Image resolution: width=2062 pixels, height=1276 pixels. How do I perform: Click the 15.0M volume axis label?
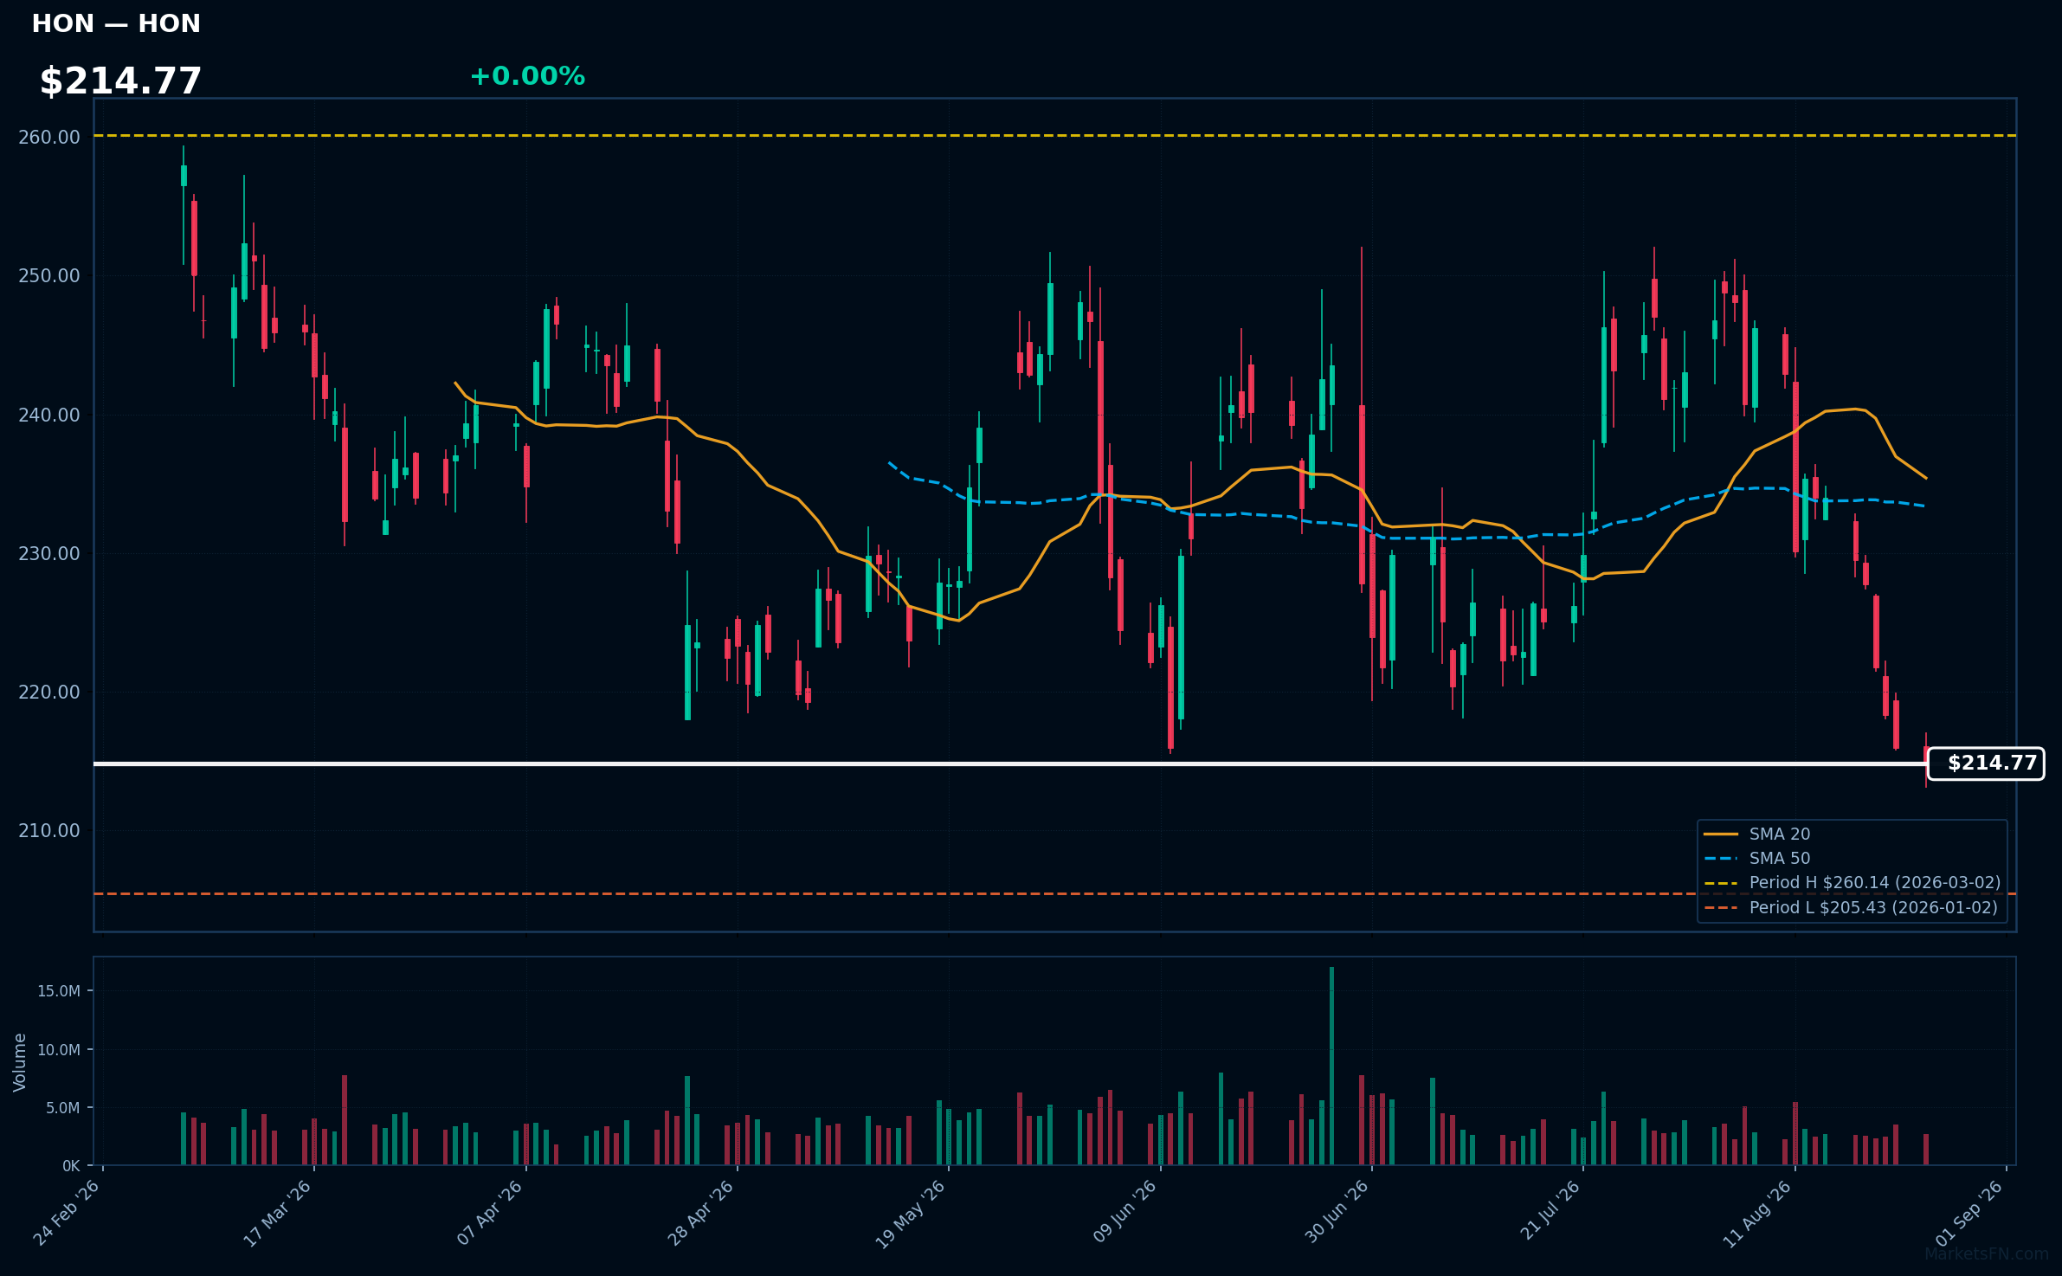(59, 991)
